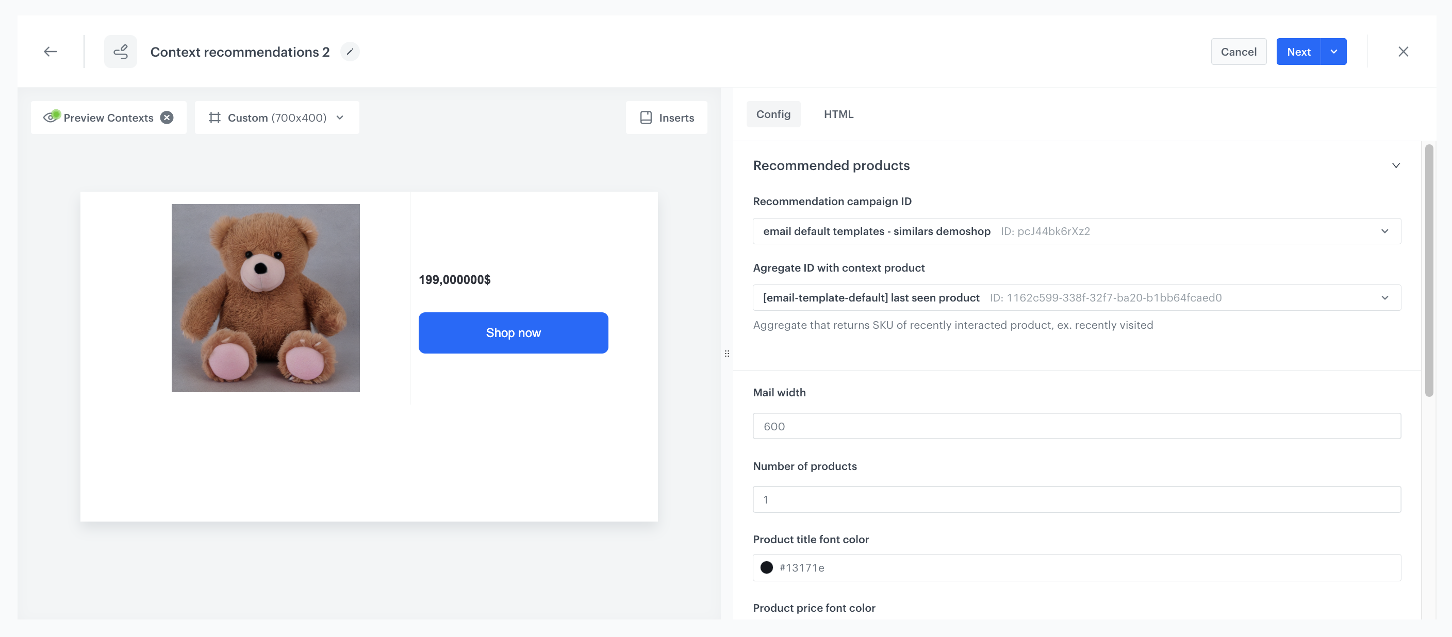Click the back arrow to exit editor
1452x637 pixels.
(x=49, y=51)
